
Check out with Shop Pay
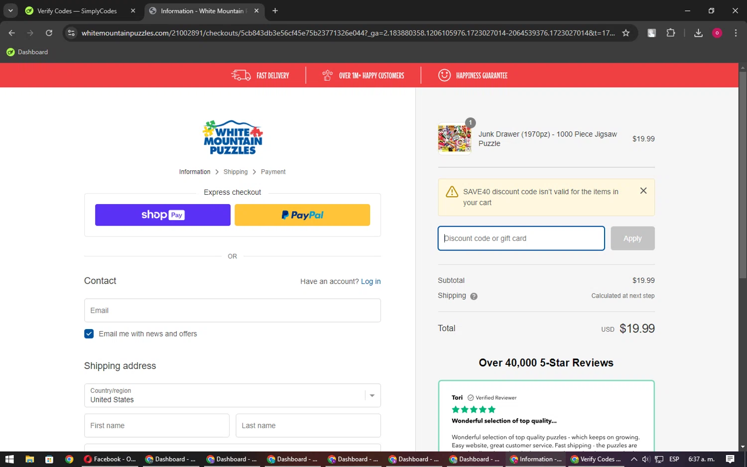pyautogui.click(x=163, y=215)
